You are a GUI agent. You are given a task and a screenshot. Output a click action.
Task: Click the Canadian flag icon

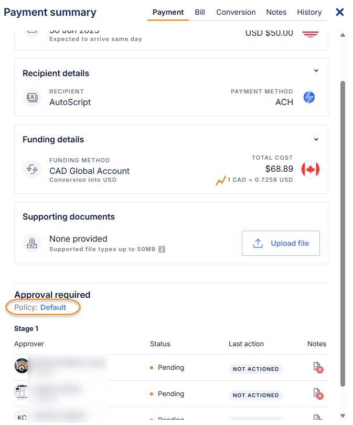click(311, 169)
